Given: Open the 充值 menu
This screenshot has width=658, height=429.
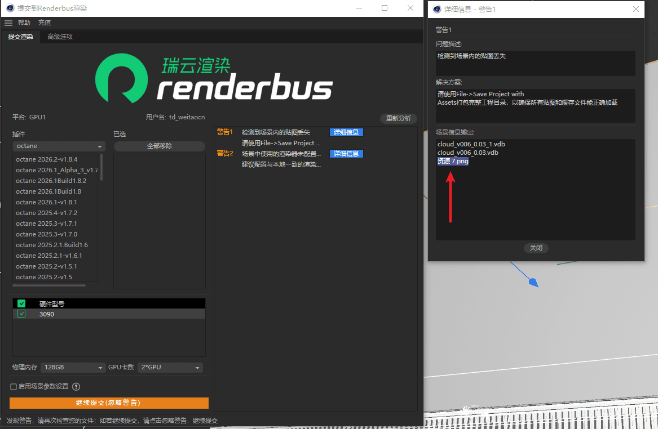Looking at the screenshot, I should tap(45, 23).
